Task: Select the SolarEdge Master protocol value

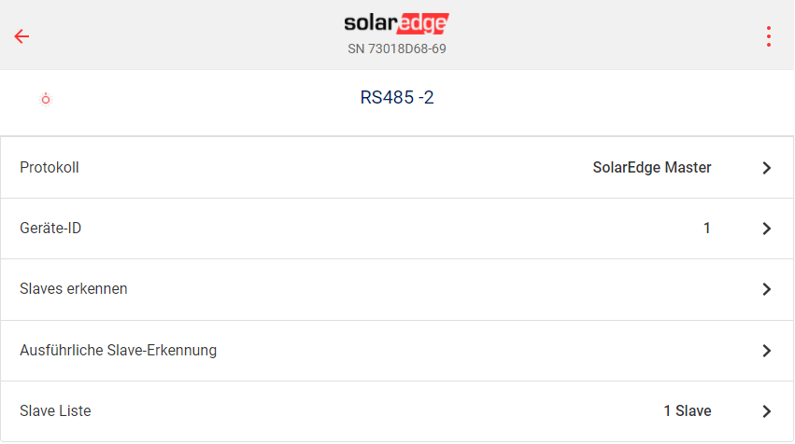Action: 652,168
